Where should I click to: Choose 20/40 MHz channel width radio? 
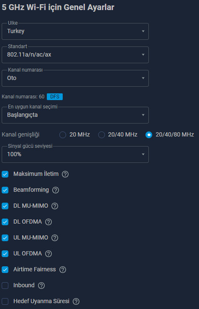point(102,135)
